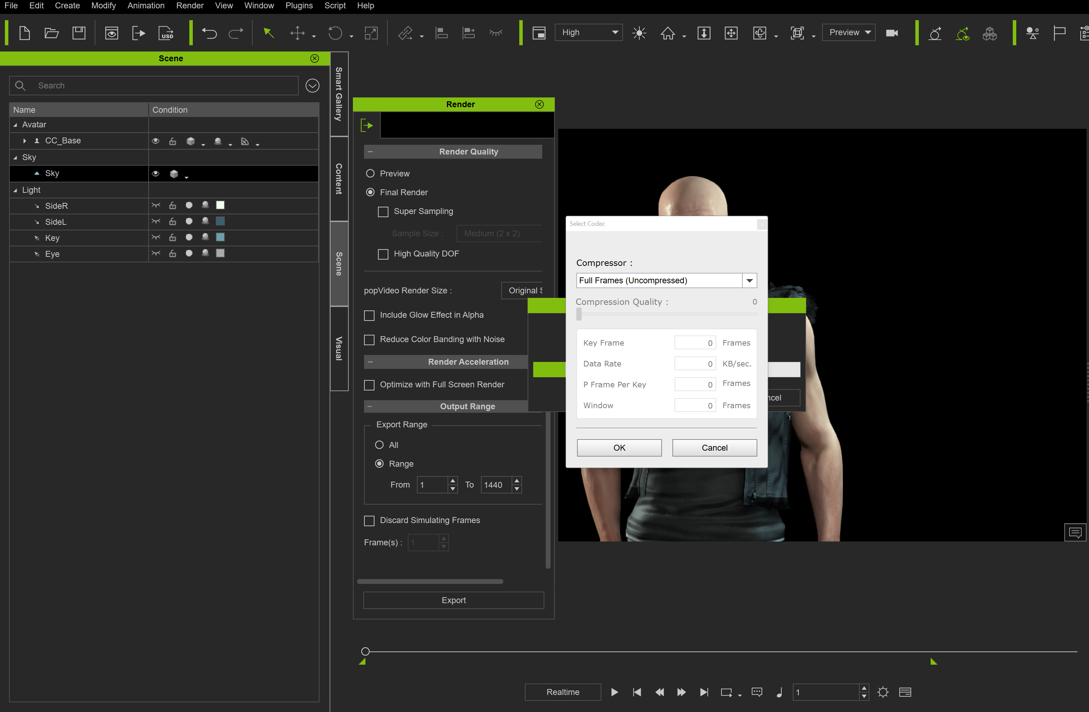This screenshot has width=1089, height=712.
Task: Click the camera record icon
Action: click(891, 33)
